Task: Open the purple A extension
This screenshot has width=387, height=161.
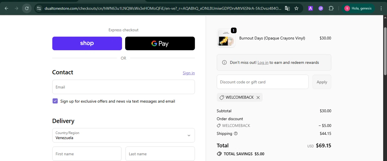Action: (311, 8)
